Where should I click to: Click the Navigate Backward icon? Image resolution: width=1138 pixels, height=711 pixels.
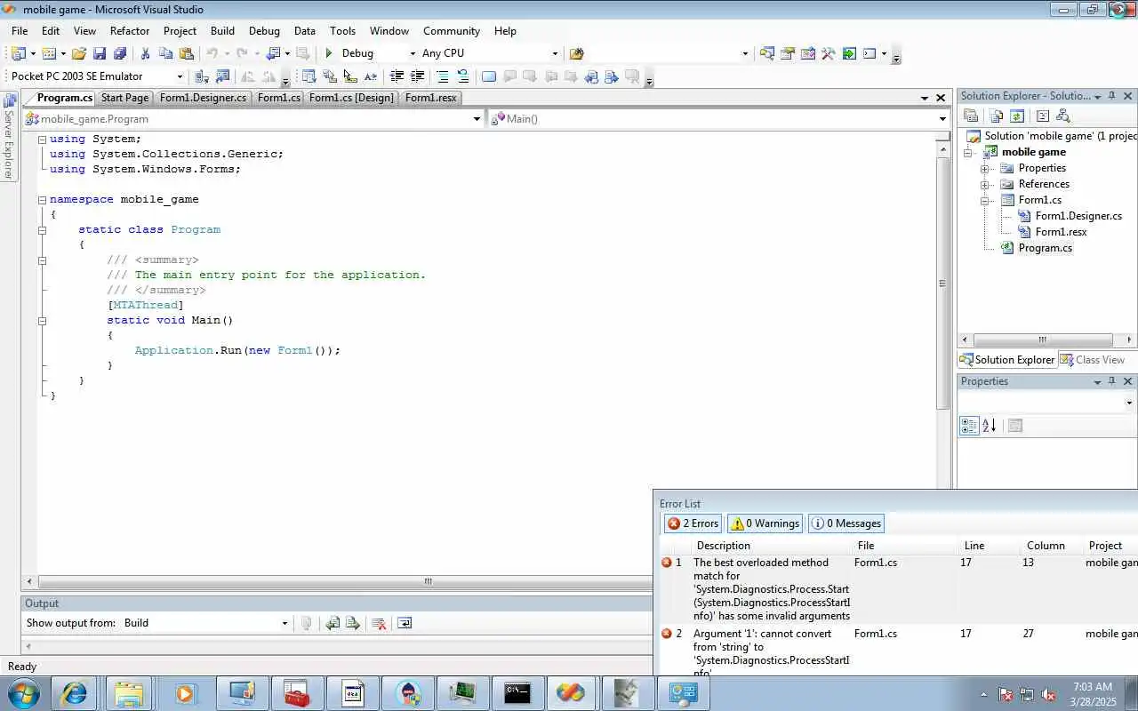coord(274,53)
